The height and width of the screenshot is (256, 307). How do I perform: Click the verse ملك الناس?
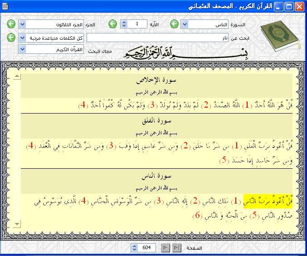pos(215,201)
